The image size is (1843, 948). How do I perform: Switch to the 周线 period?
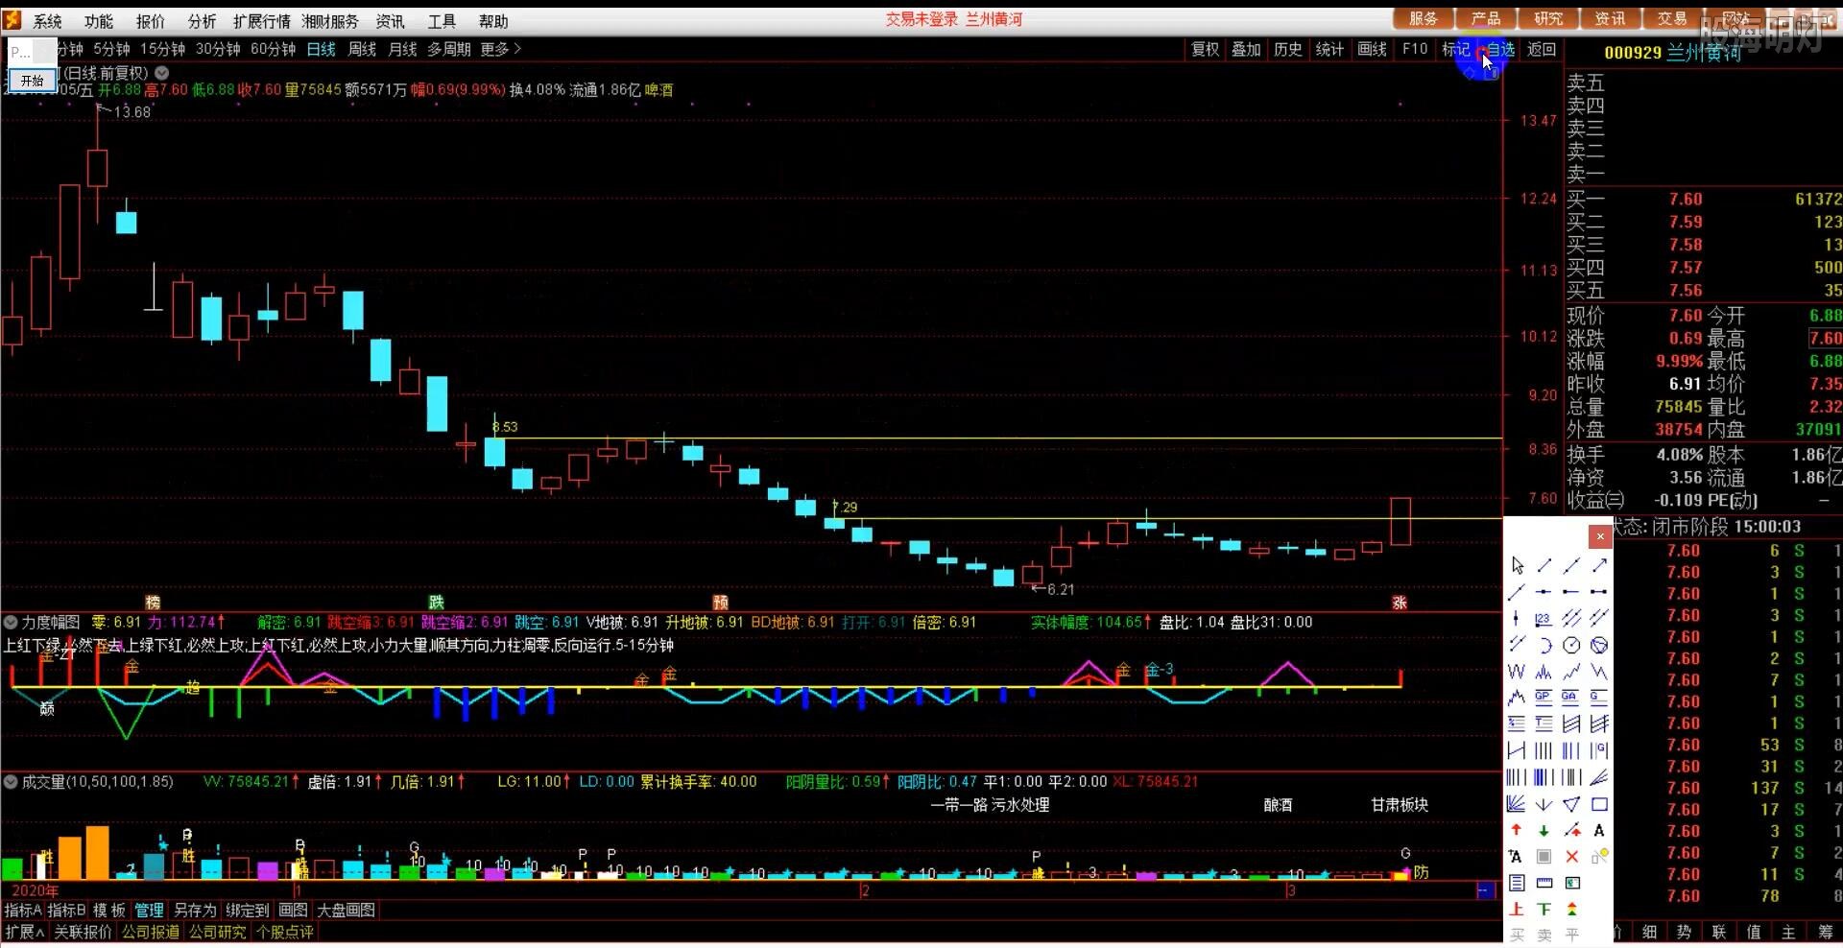[362, 49]
